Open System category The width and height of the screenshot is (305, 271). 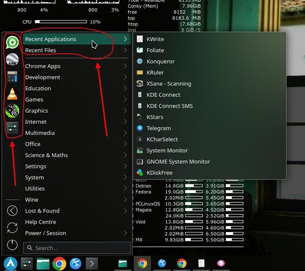(x=77, y=177)
